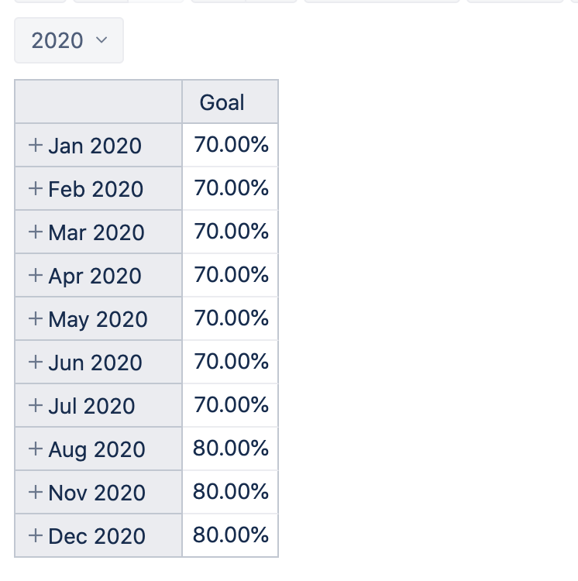Click the Mar 2020 row label
Viewport: 578px width, 581px height.
point(96,232)
